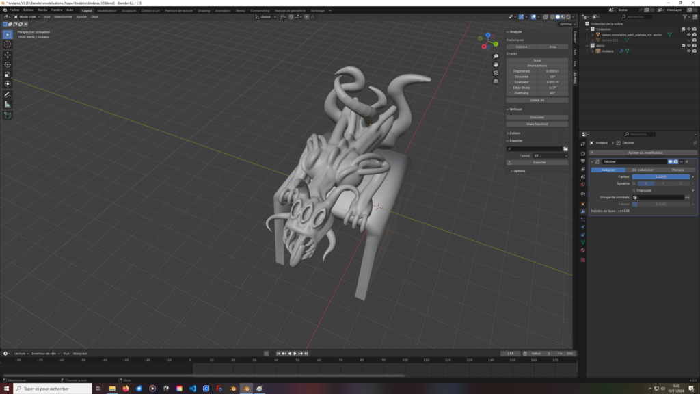Click Ajouter un modificateur button
The height and width of the screenshot is (394, 700).
643,153
